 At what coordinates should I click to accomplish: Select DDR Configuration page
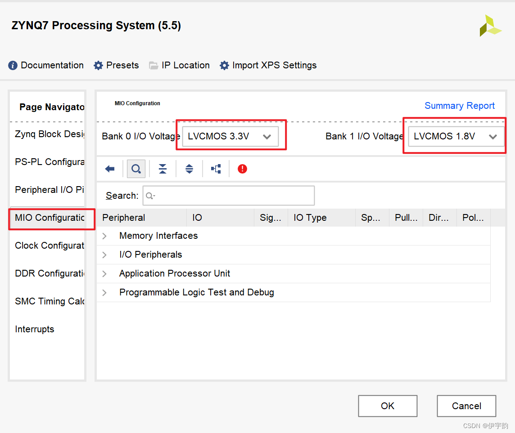pyautogui.click(x=49, y=273)
